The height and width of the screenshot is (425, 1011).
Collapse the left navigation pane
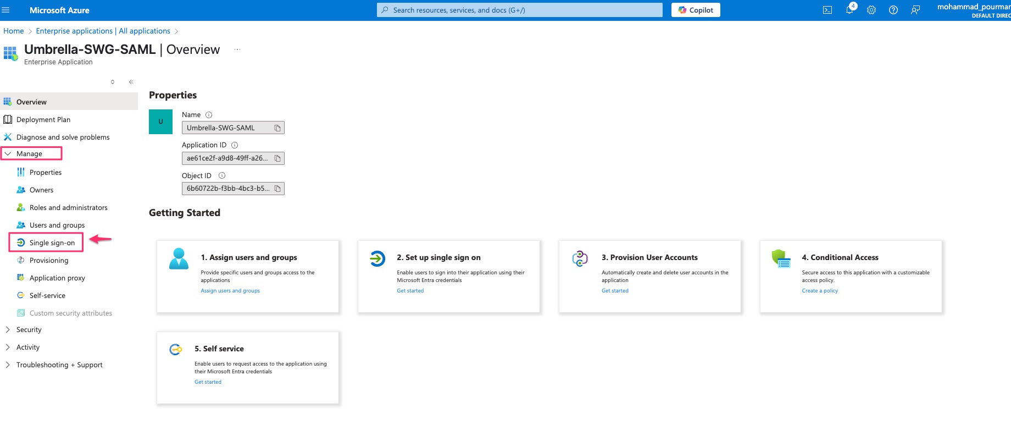coord(131,82)
